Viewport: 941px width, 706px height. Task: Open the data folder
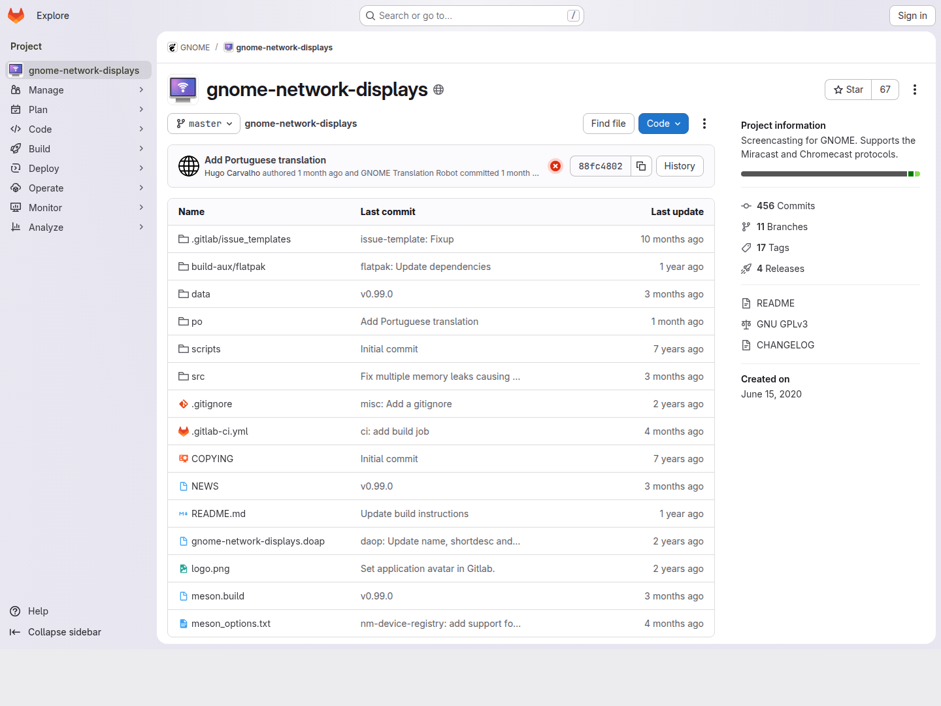[x=201, y=294]
